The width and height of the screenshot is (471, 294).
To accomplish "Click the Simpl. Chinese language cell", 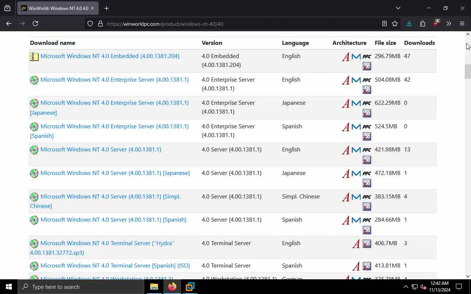I will [301, 197].
